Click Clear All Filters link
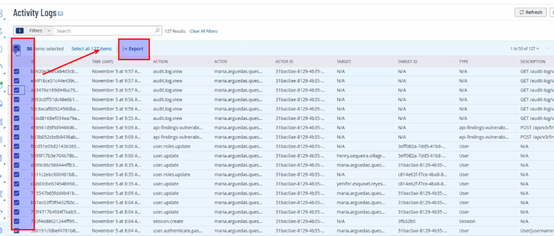Viewport: 554px width, 236px height. point(203,31)
